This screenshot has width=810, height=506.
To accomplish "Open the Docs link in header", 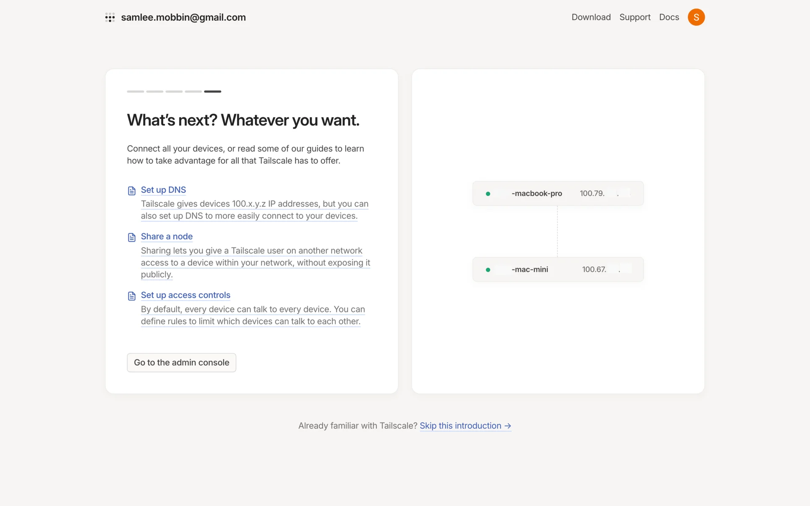I will [669, 17].
